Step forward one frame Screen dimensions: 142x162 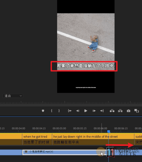click(x=94, y=111)
